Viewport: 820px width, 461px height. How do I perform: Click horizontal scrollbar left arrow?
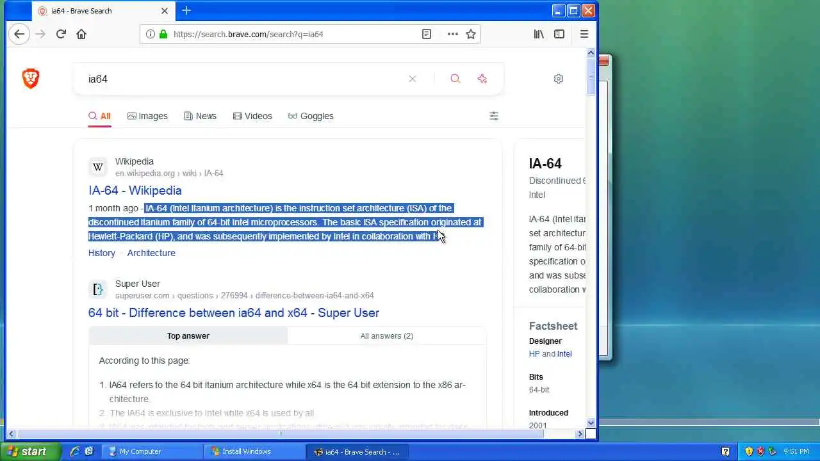click(12, 433)
